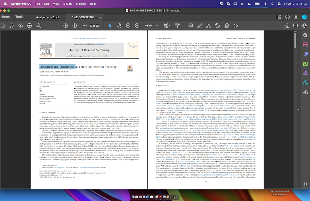This screenshot has width=310, height=201.
Task: Open the E-Sign menu
Action: click(x=67, y=4)
